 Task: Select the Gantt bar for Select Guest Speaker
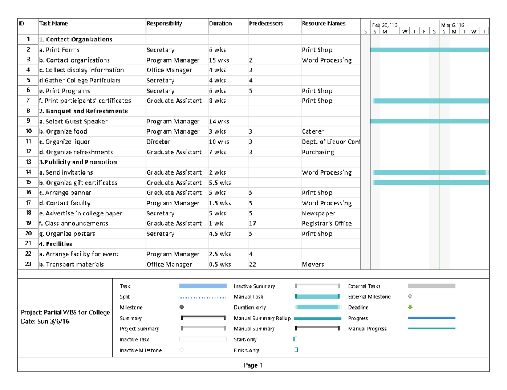(x=429, y=121)
